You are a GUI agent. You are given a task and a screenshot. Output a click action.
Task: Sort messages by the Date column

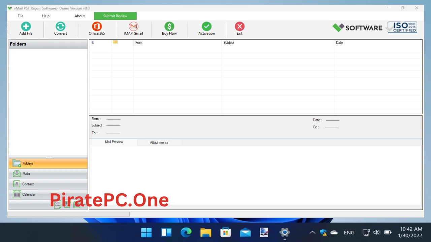coord(378,43)
